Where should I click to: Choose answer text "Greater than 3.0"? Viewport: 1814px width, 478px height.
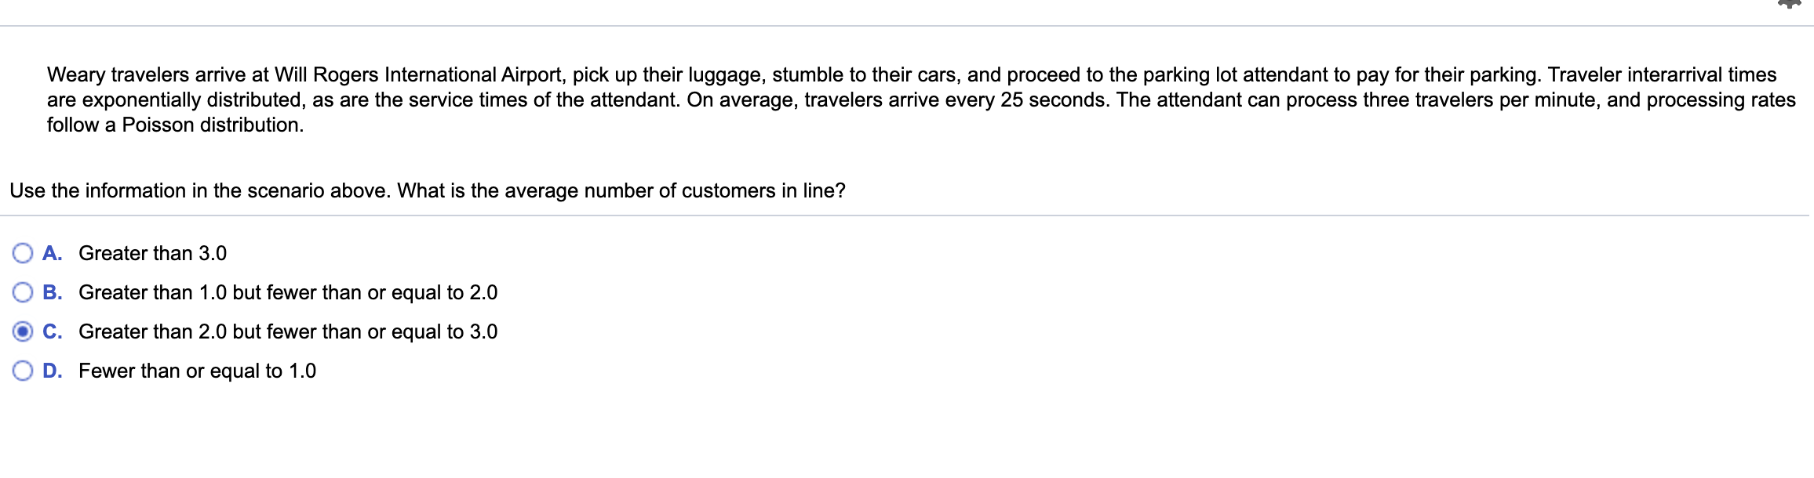click(x=153, y=253)
